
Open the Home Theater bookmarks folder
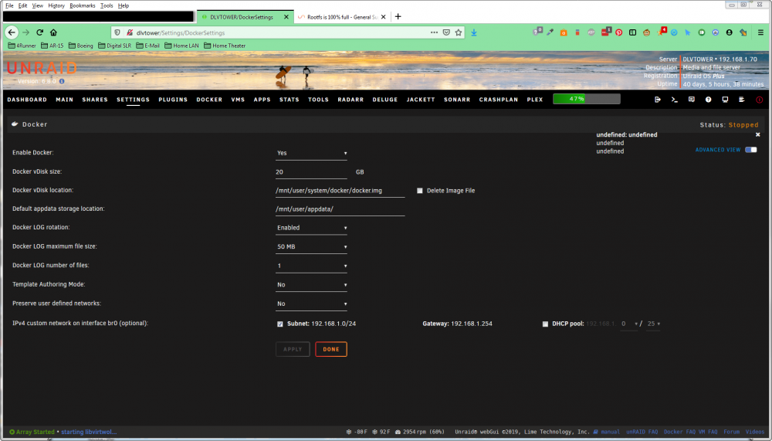[x=225, y=46]
